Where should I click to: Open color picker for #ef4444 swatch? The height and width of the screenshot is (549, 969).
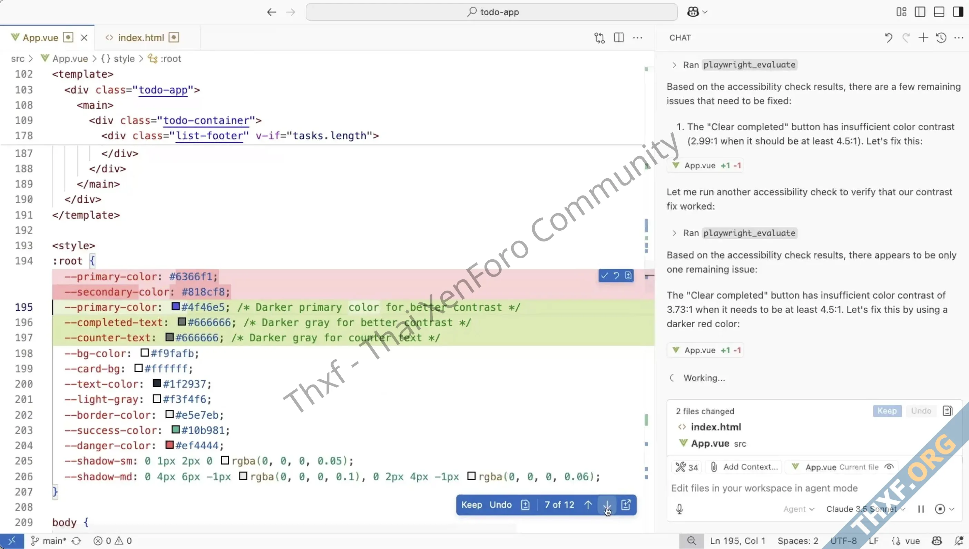tap(169, 445)
